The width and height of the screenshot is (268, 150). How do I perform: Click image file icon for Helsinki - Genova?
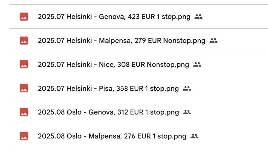point(24,16)
